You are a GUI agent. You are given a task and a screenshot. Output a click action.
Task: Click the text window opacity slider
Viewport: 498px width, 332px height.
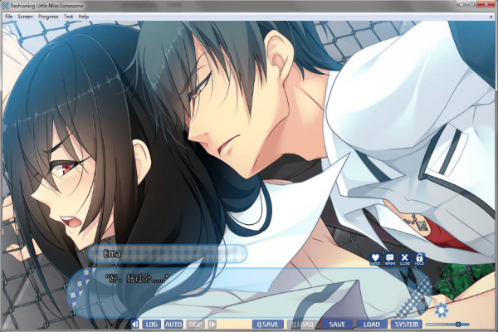(x=447, y=325)
